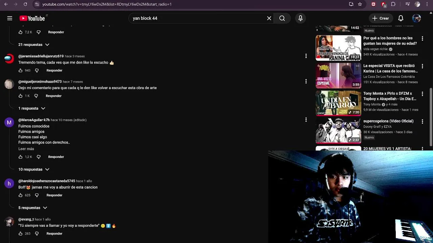Reply to the Tremendo tema comment

pos(54,71)
